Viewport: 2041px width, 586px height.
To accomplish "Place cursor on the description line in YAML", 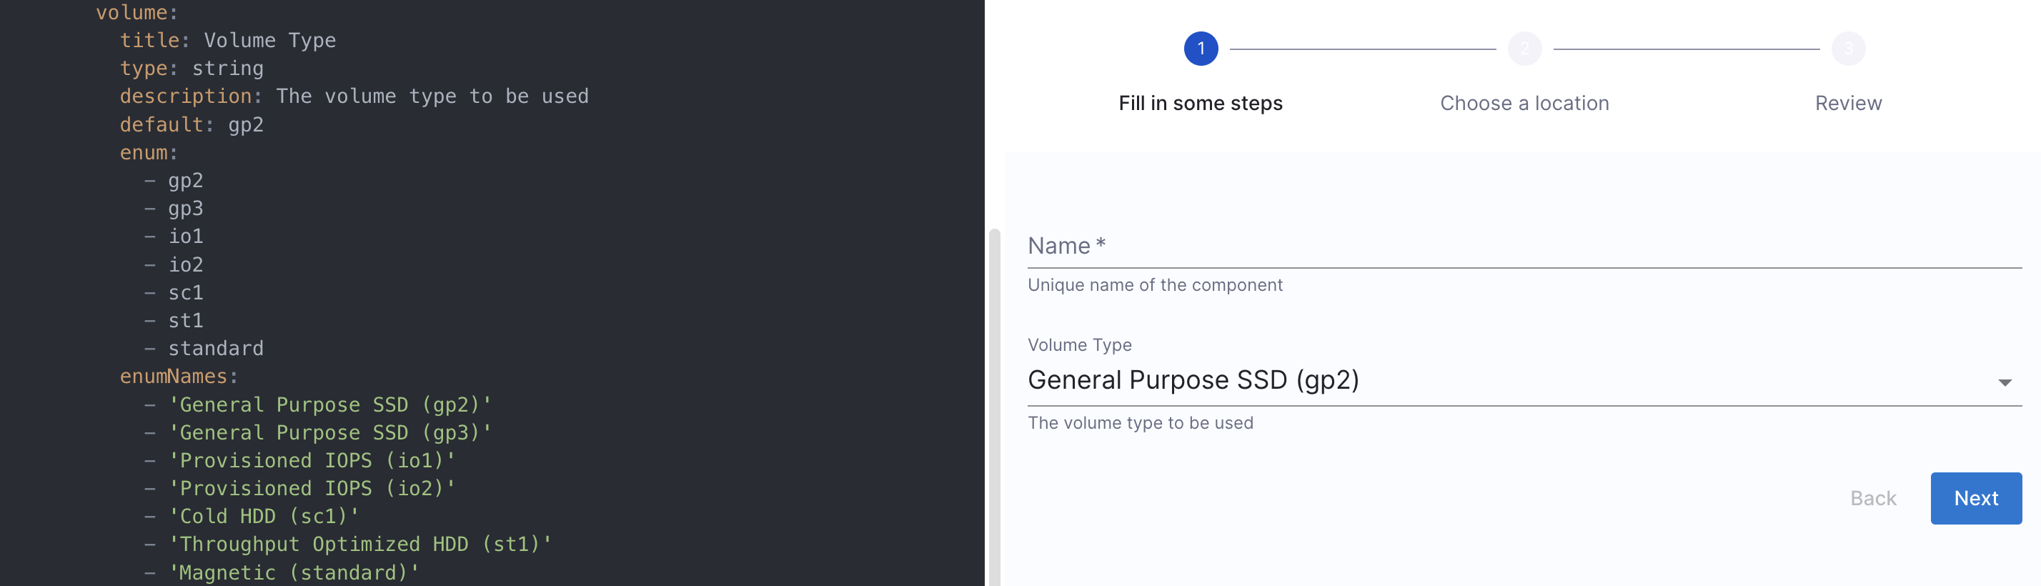I will click(x=353, y=96).
